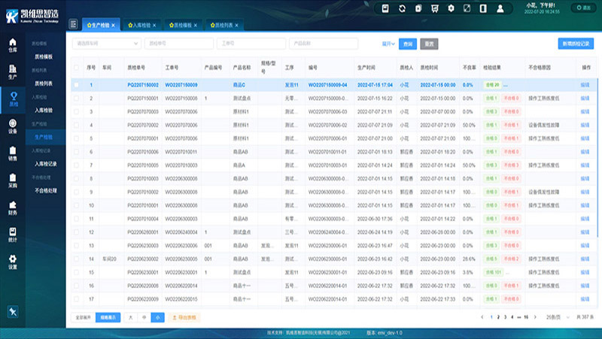The height and width of the screenshot is (339, 602).
Task: Check the checkbox for row 6 PQ2207010006
Action: pyautogui.click(x=77, y=152)
